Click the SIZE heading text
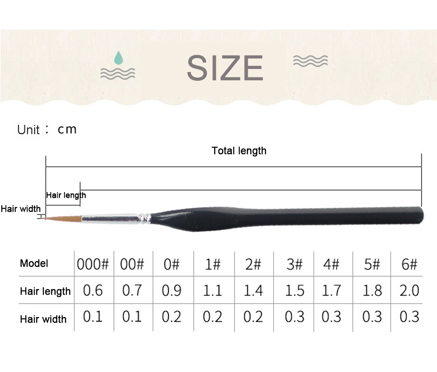 (x=225, y=68)
